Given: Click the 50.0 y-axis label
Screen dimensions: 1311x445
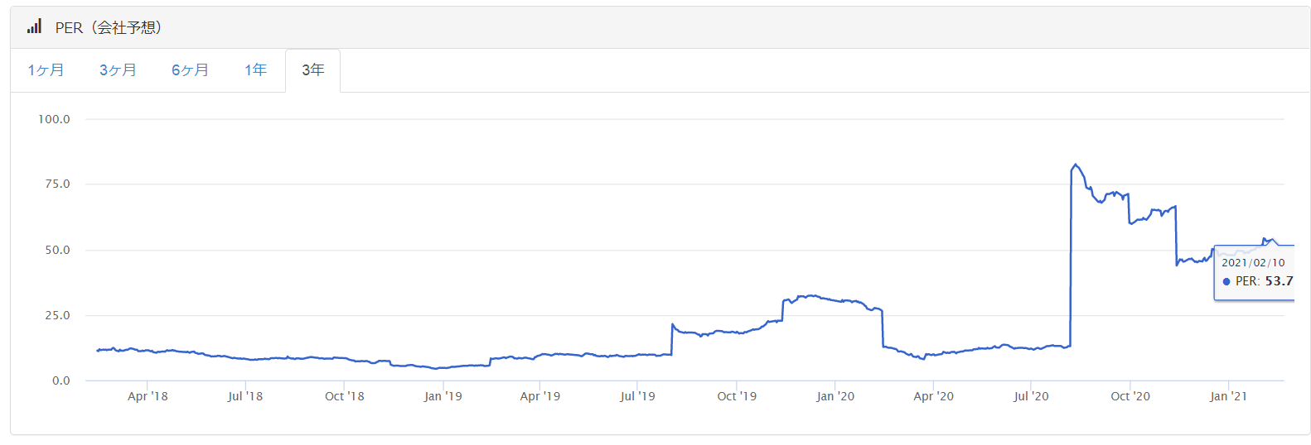Looking at the screenshot, I should [57, 250].
